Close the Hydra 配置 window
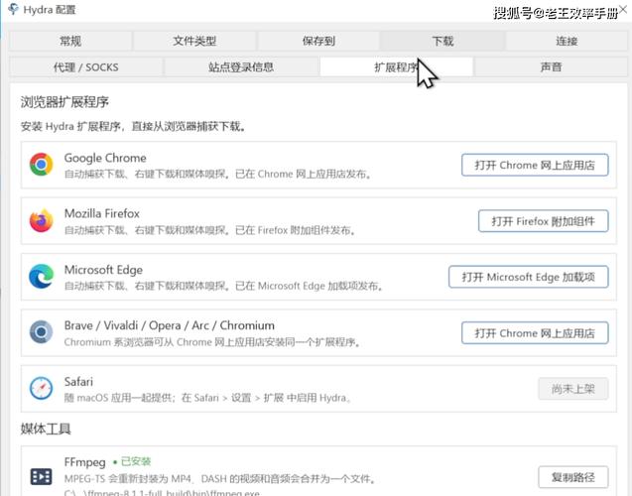632x496 pixels. pyautogui.click(x=622, y=9)
